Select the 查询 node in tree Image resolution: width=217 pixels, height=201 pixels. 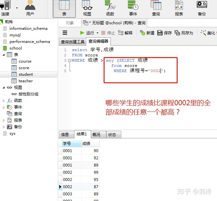click(x=18, y=114)
